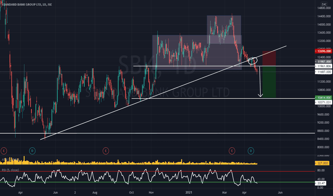
Task: Select the ATR indicator label
Action: [10, 159]
